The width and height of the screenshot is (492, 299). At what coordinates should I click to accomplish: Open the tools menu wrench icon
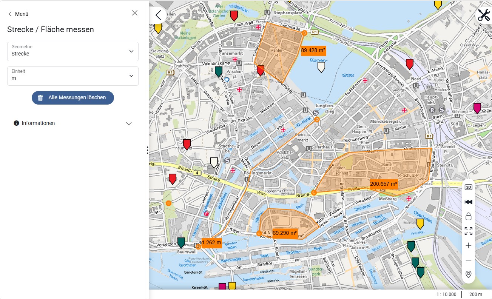[x=484, y=15]
